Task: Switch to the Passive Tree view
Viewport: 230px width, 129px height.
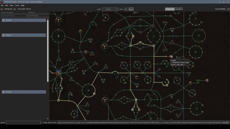Action: (x=170, y=9)
